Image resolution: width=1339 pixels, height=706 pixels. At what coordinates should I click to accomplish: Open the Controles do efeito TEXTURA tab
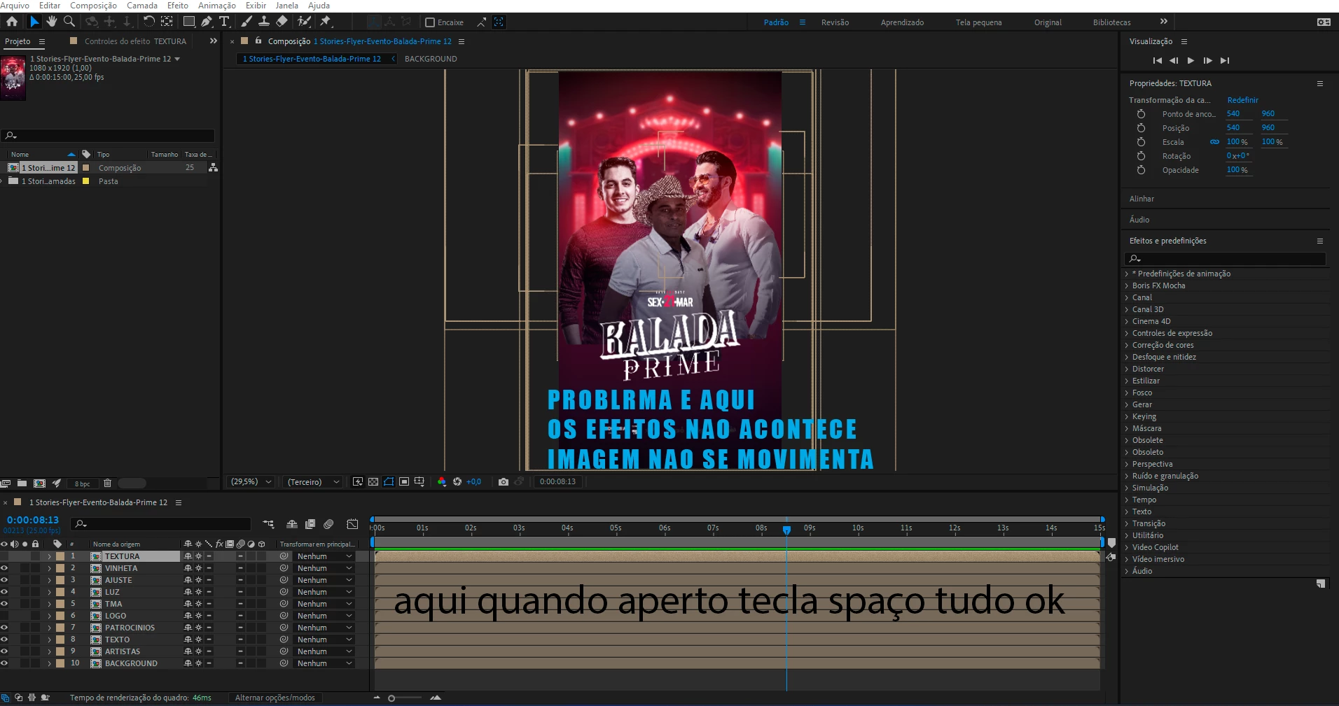[x=134, y=41]
